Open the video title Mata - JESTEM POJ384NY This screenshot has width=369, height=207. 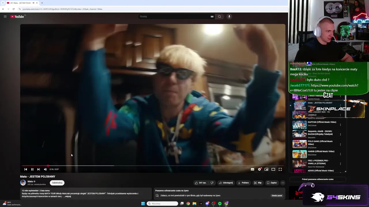[x=37, y=177]
